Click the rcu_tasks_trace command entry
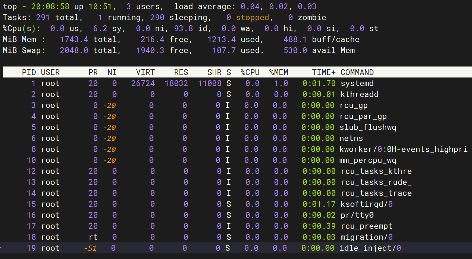This screenshot has height=259, width=472. click(376, 193)
